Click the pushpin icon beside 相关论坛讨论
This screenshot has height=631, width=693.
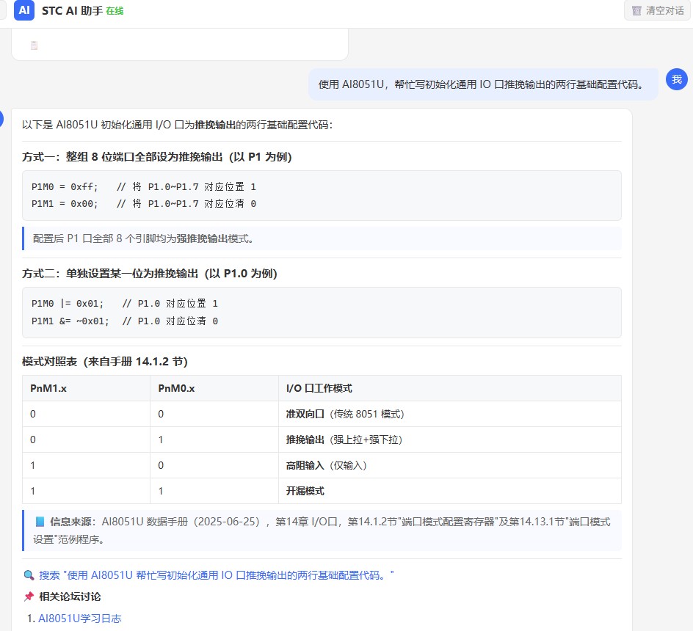tap(29, 597)
